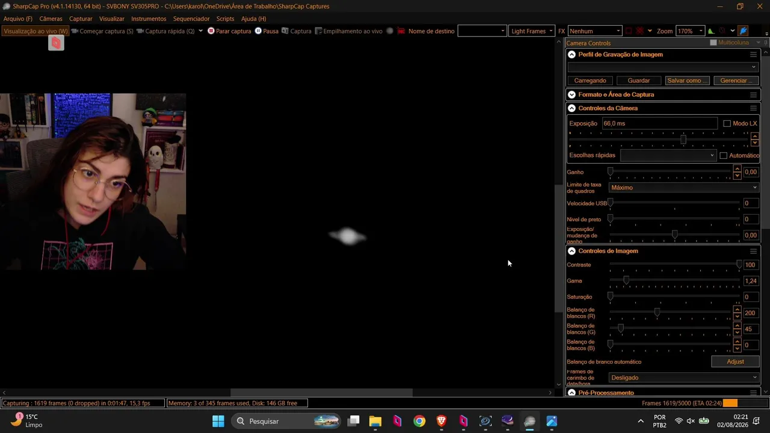Click the Gama slider handle
770x433 pixels.
[626, 280]
